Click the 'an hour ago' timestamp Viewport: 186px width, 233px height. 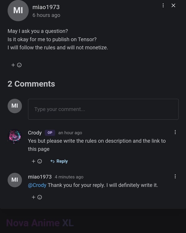tap(70, 133)
